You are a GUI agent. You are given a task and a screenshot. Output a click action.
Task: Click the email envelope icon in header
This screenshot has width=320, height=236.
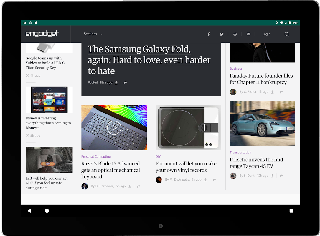pyautogui.click(x=248, y=34)
